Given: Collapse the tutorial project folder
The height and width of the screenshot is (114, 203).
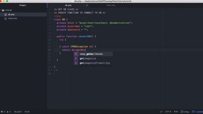Looking at the screenshot, I should coord(0,10).
